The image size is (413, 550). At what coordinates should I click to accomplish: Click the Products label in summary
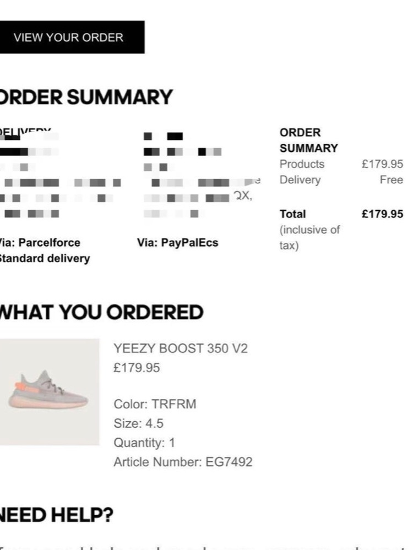tap(302, 164)
